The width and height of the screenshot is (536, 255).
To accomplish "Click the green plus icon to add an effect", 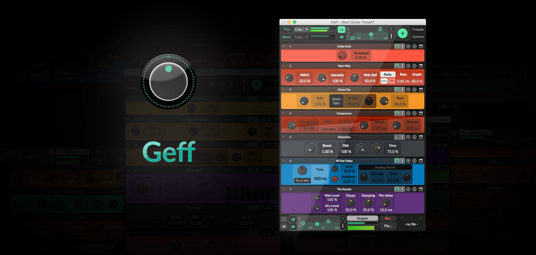I will point(403,33).
